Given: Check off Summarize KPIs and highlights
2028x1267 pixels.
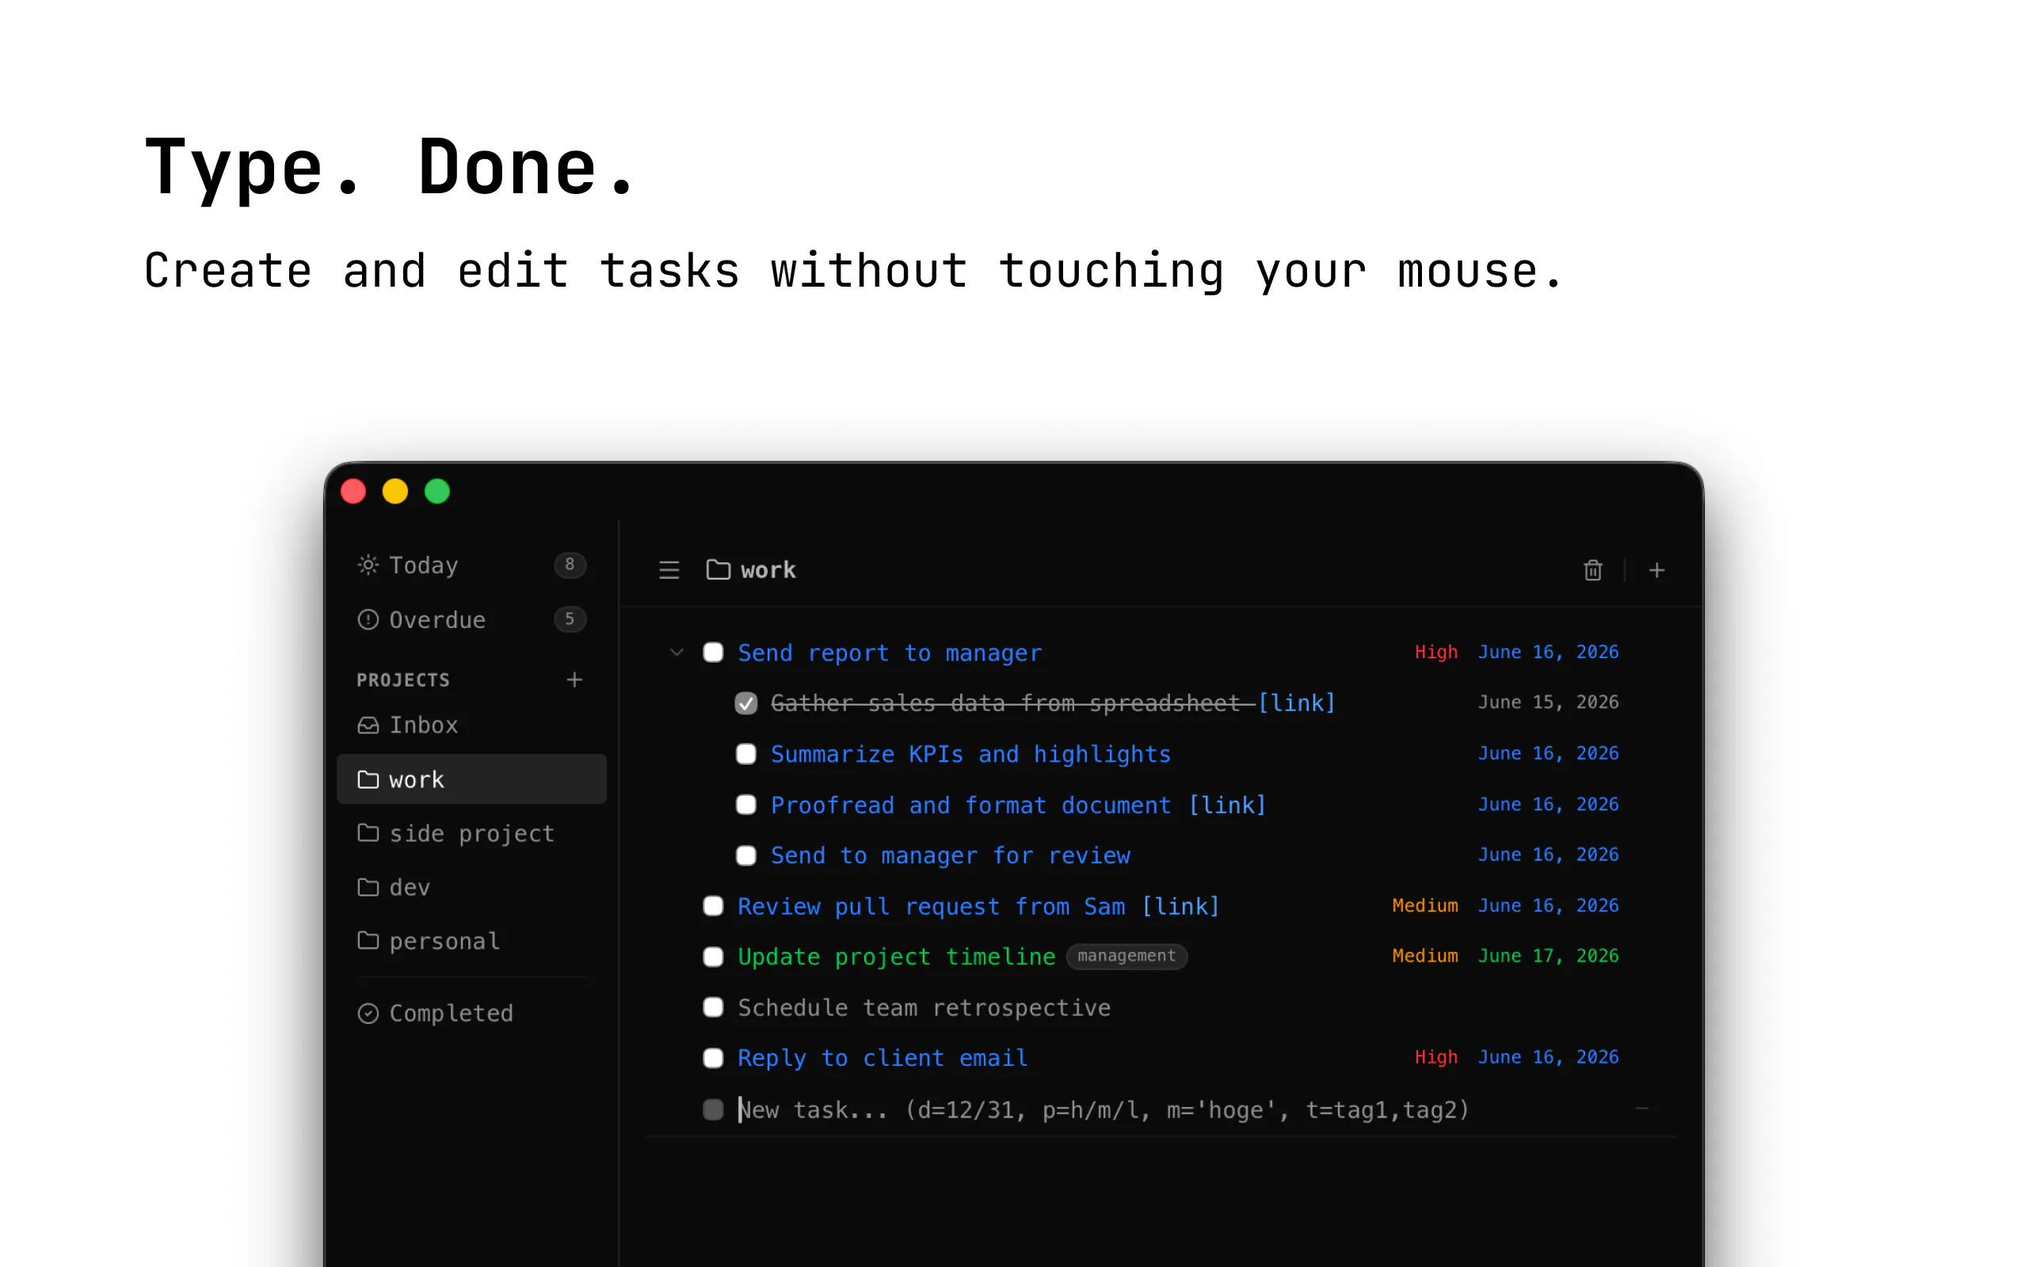Looking at the screenshot, I should click(x=745, y=753).
